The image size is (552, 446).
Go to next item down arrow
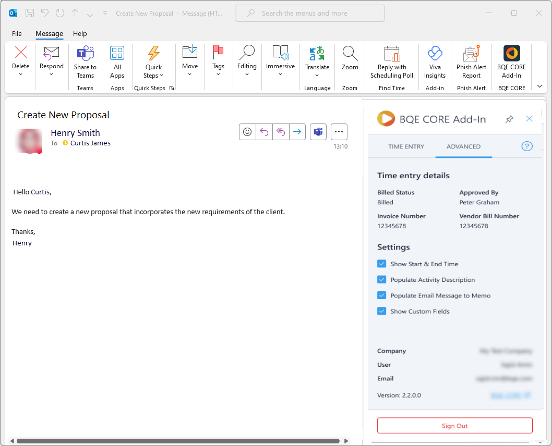(x=90, y=14)
